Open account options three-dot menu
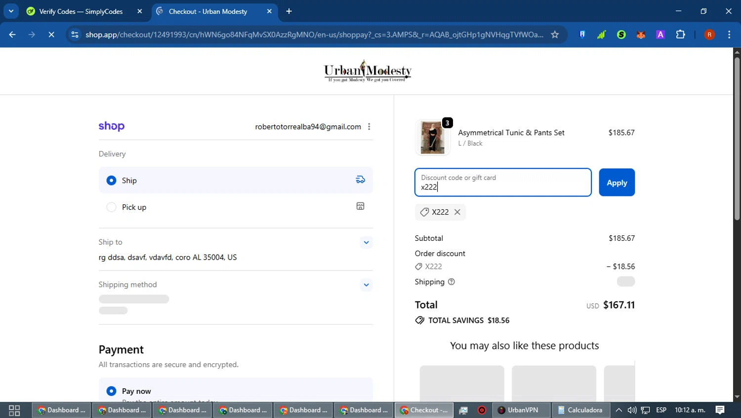This screenshot has height=418, width=741. click(369, 127)
